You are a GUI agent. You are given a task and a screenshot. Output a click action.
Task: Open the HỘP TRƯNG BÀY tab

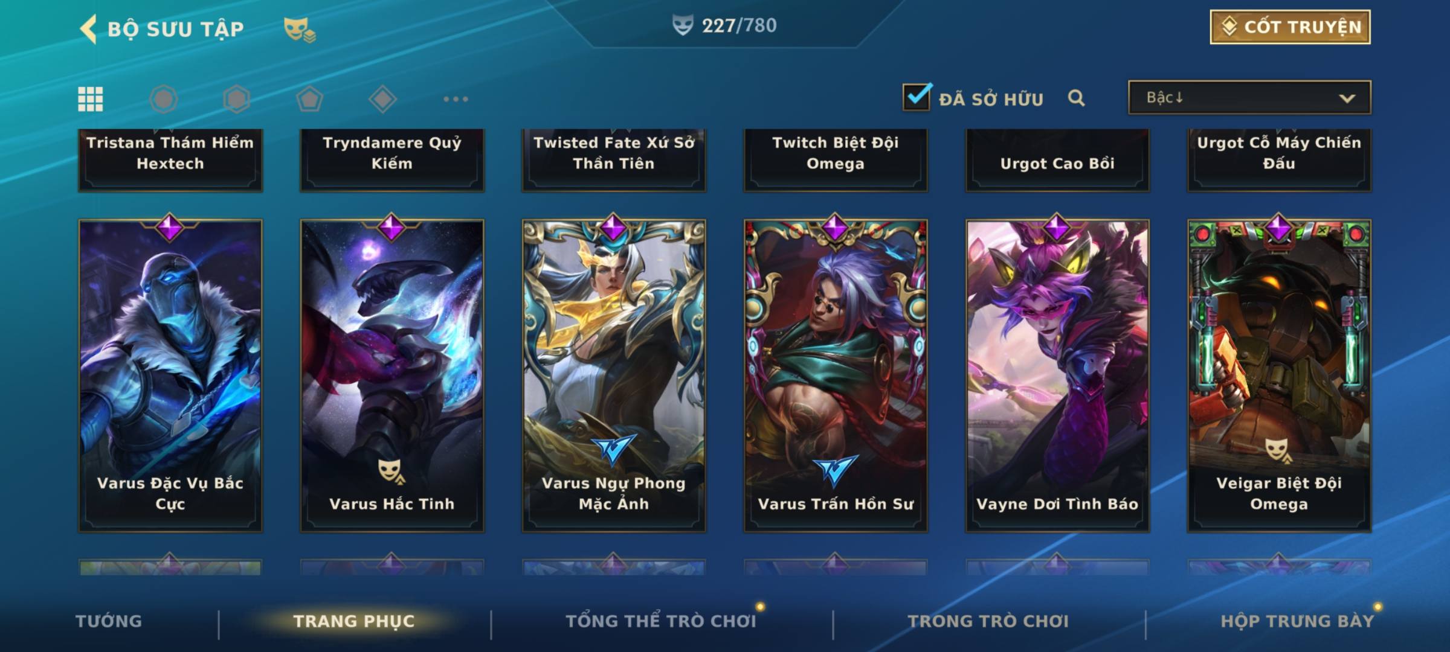[1297, 621]
